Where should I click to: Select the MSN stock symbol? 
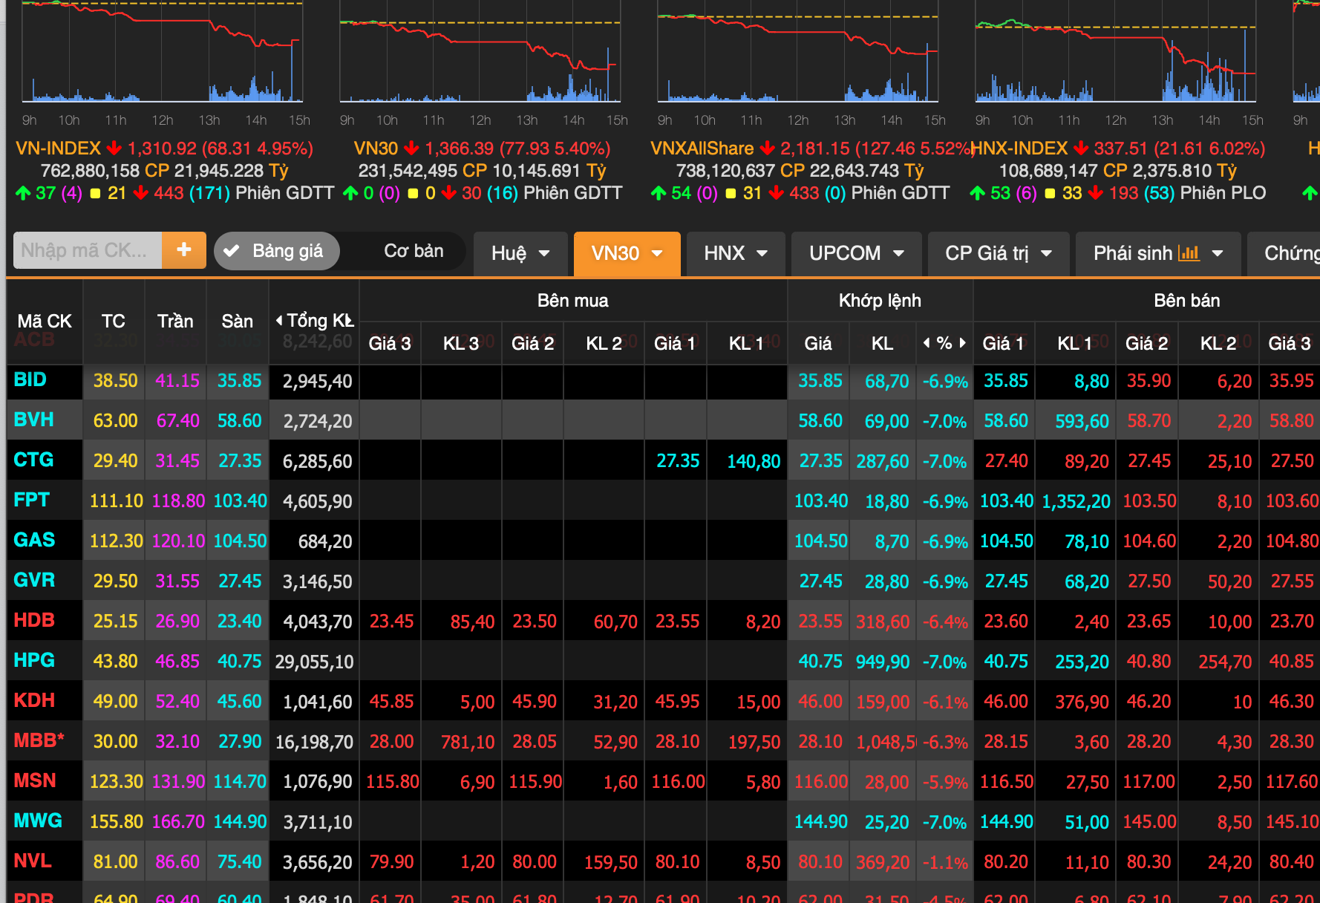(35, 780)
